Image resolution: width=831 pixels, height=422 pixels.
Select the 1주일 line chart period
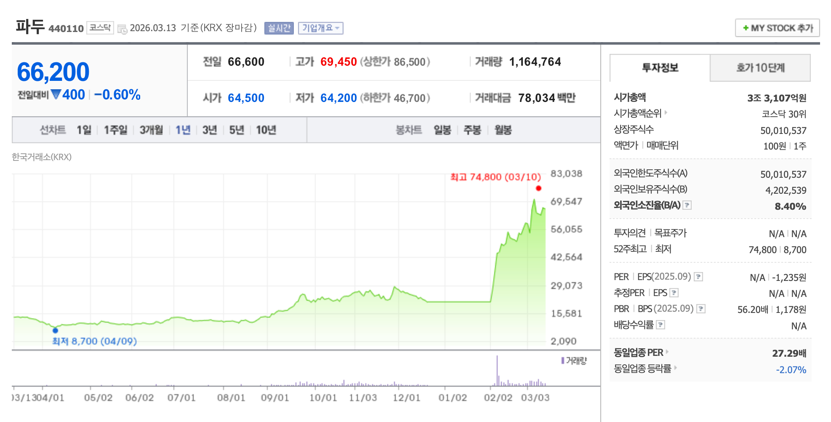coord(115,130)
